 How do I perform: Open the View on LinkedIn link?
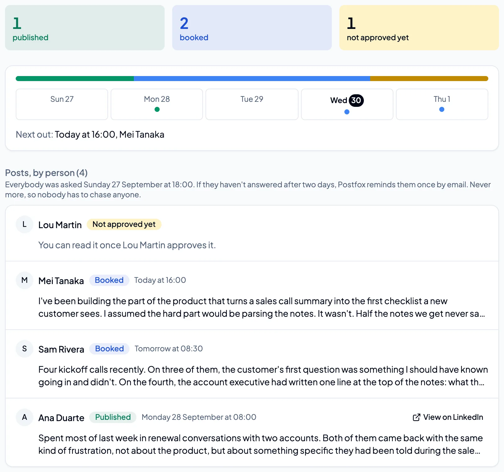(448, 417)
